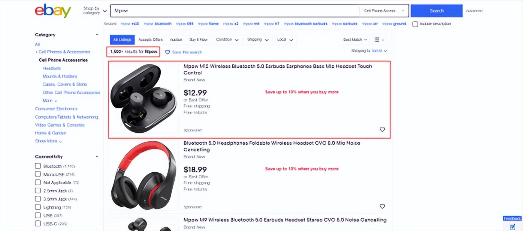The image size is (523, 231).
Task: Open the Shop by category dropdown
Action: click(x=95, y=11)
